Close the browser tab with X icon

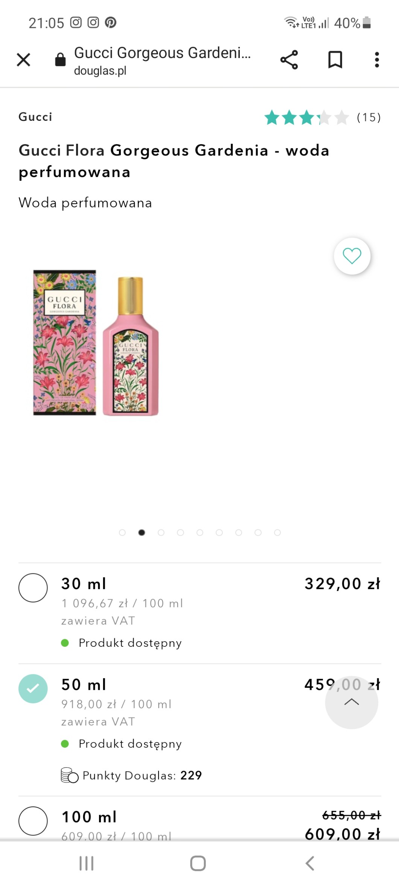(23, 59)
